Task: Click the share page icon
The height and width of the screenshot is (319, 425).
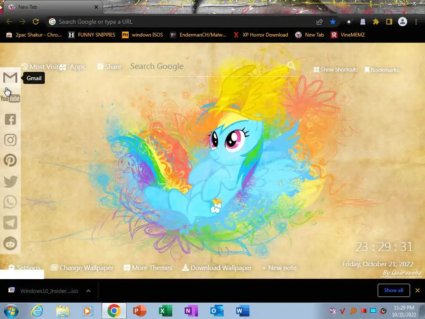Action: [x=320, y=22]
